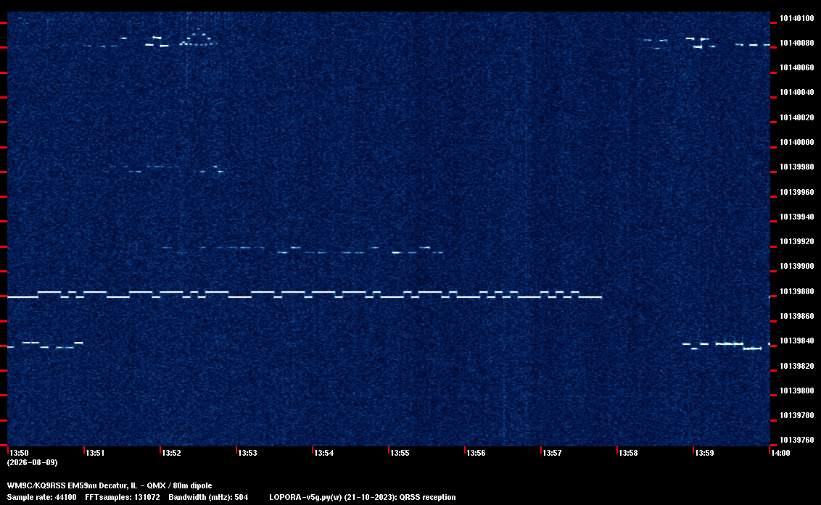
Task: Click the 13:52 time marker
Action: (171, 453)
